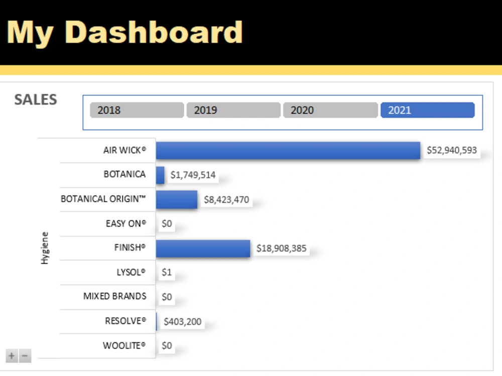Click the plus zoom-in icon
Image resolution: width=502 pixels, height=376 pixels.
click(x=11, y=355)
